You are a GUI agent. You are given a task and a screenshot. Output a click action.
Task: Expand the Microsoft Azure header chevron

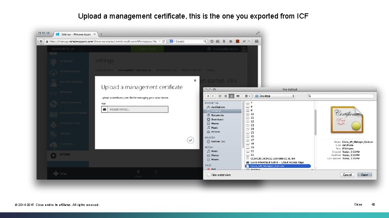[81, 49]
